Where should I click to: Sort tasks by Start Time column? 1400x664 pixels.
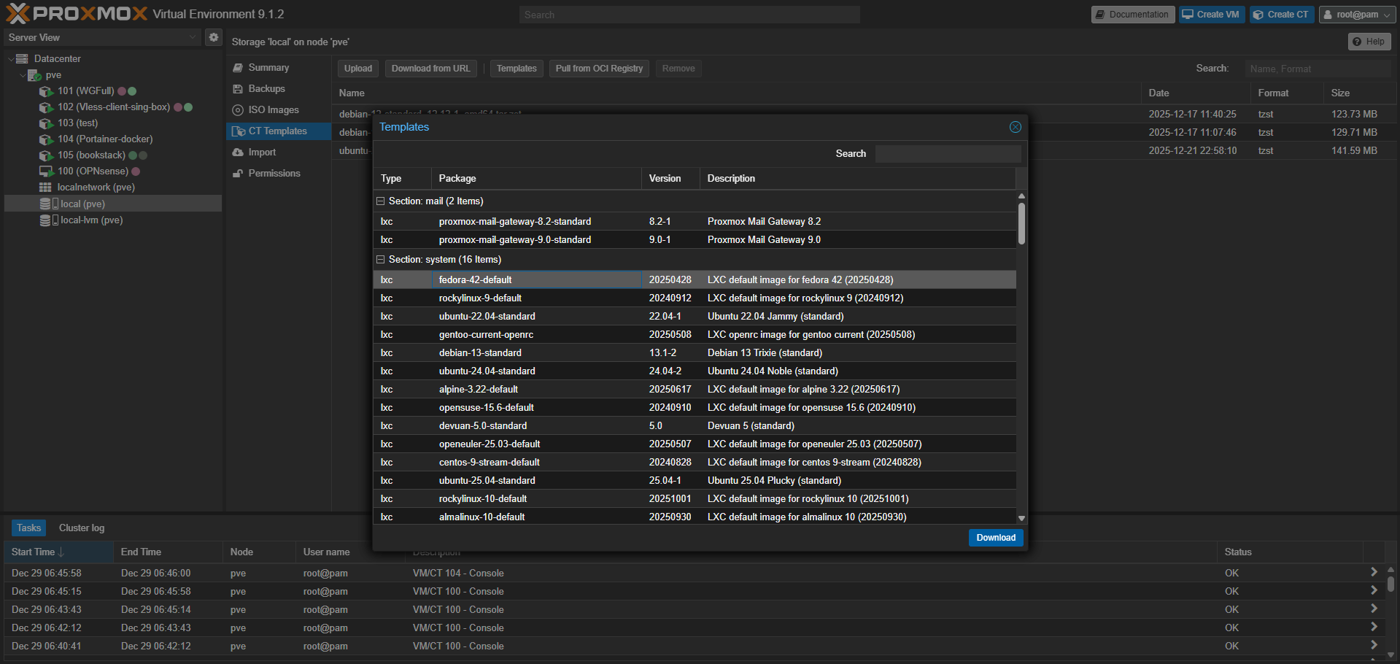(58, 552)
